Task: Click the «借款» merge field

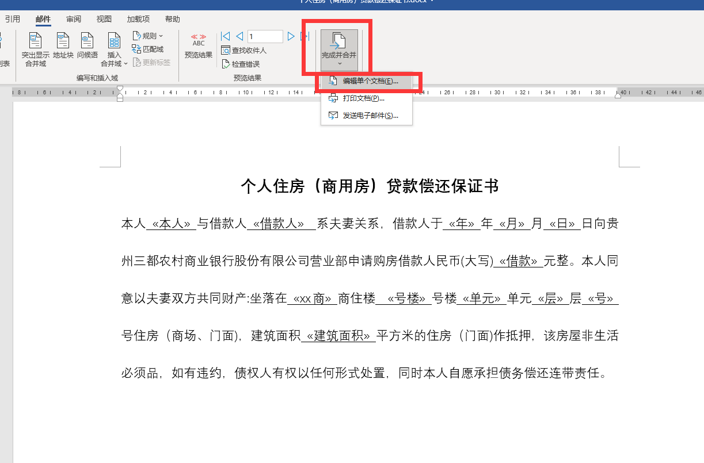Action: pos(519,261)
